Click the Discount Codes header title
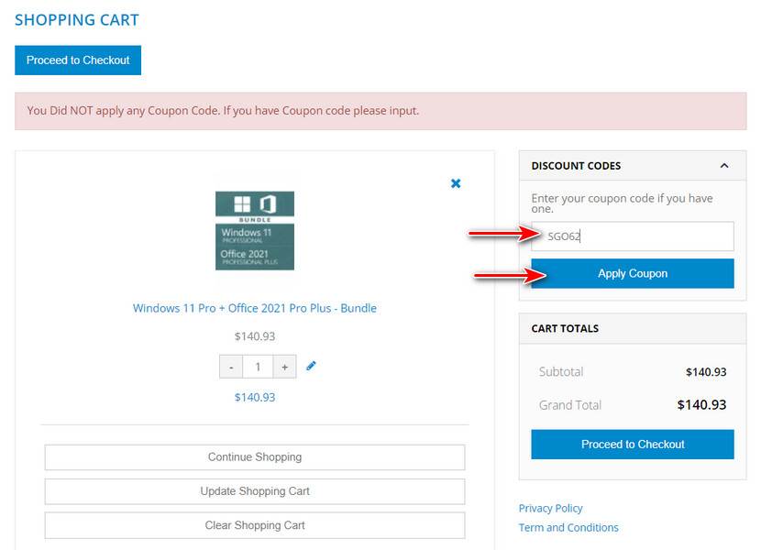 click(x=576, y=166)
